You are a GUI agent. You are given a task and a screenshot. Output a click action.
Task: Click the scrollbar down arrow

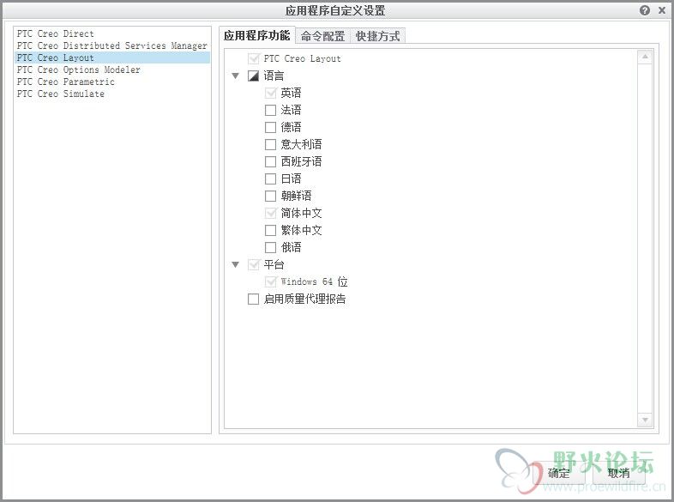pyautogui.click(x=645, y=420)
